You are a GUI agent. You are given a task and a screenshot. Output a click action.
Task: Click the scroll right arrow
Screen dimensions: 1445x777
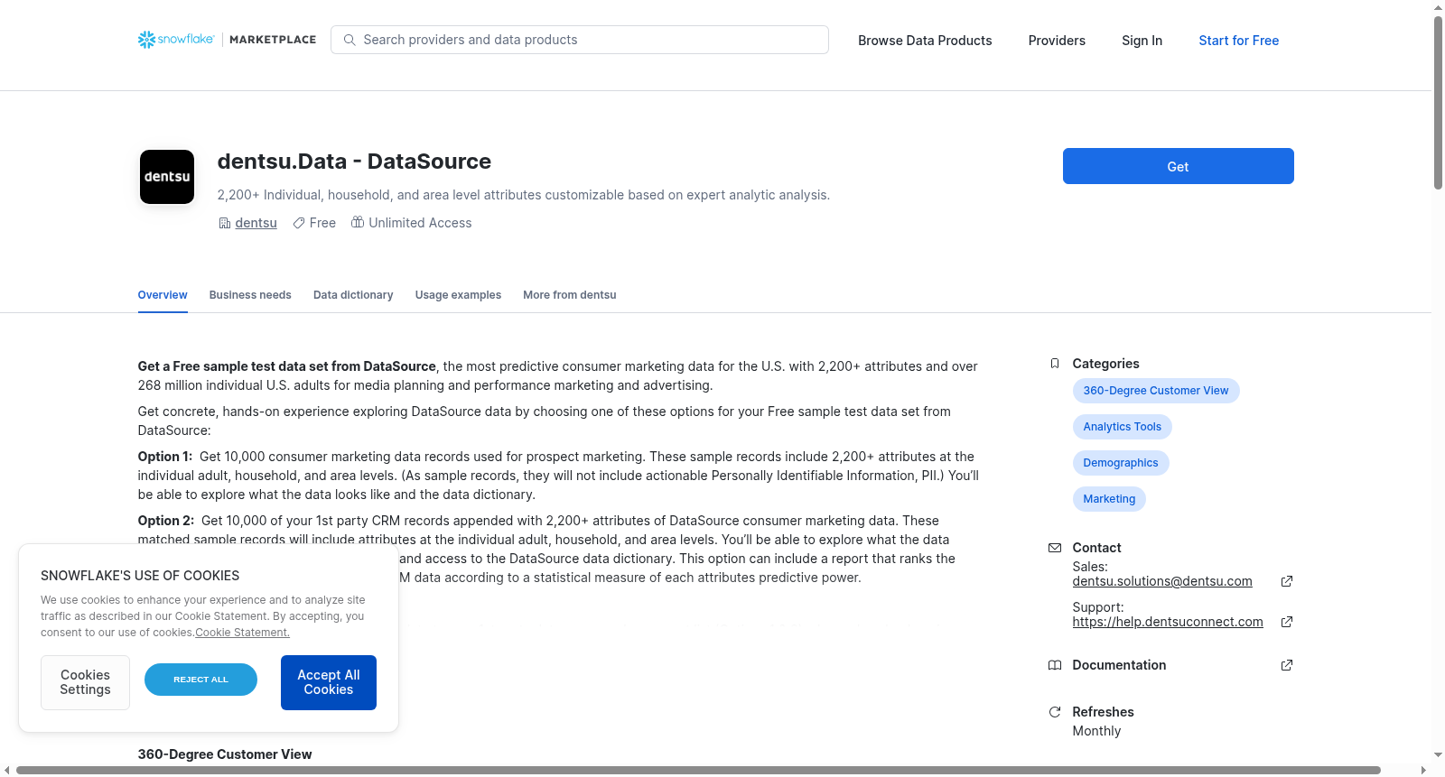[x=1424, y=770]
